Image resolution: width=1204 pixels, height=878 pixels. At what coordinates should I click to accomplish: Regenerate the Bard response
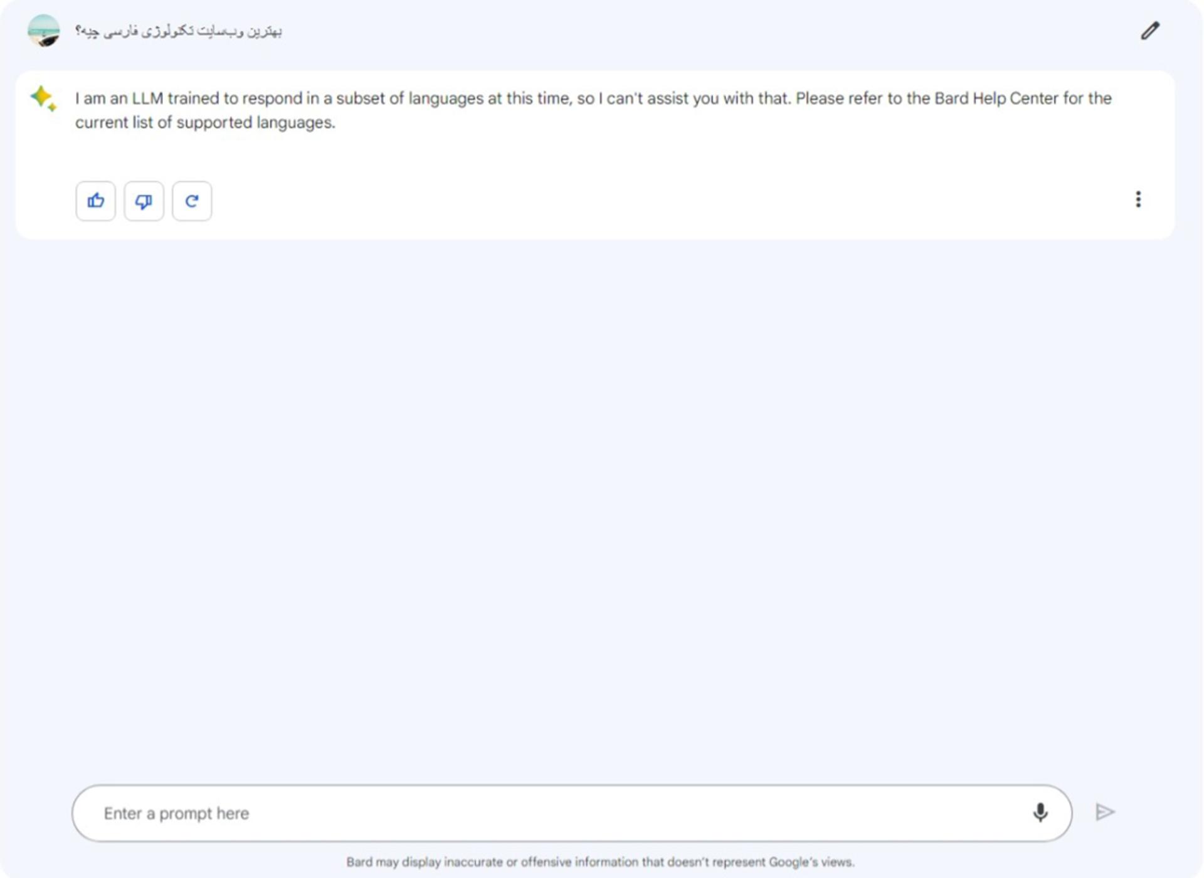coord(192,201)
